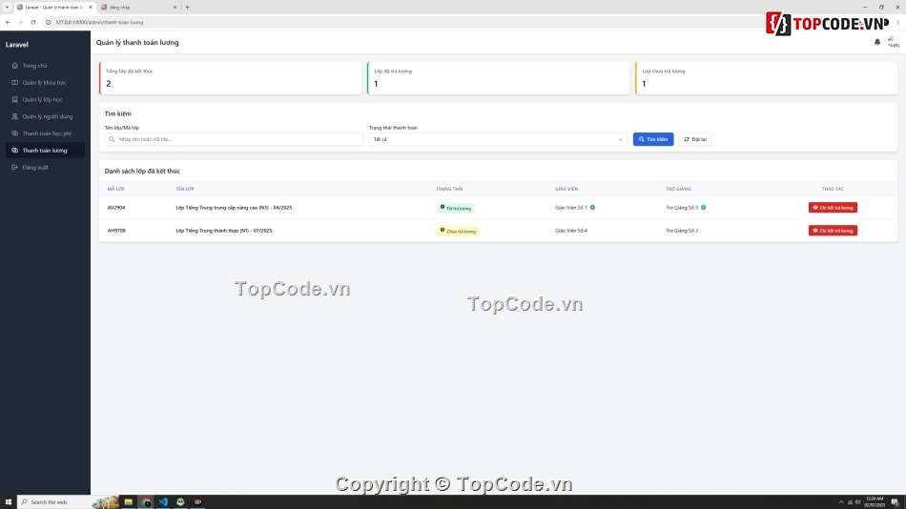The height and width of the screenshot is (509, 906).
Task: Click the Lớp chưa trả lương card
Action: [766, 78]
